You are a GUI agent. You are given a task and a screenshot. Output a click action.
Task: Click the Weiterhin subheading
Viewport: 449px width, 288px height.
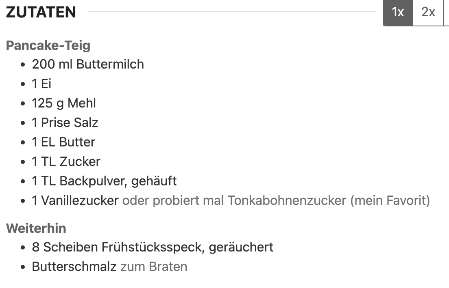tap(36, 228)
